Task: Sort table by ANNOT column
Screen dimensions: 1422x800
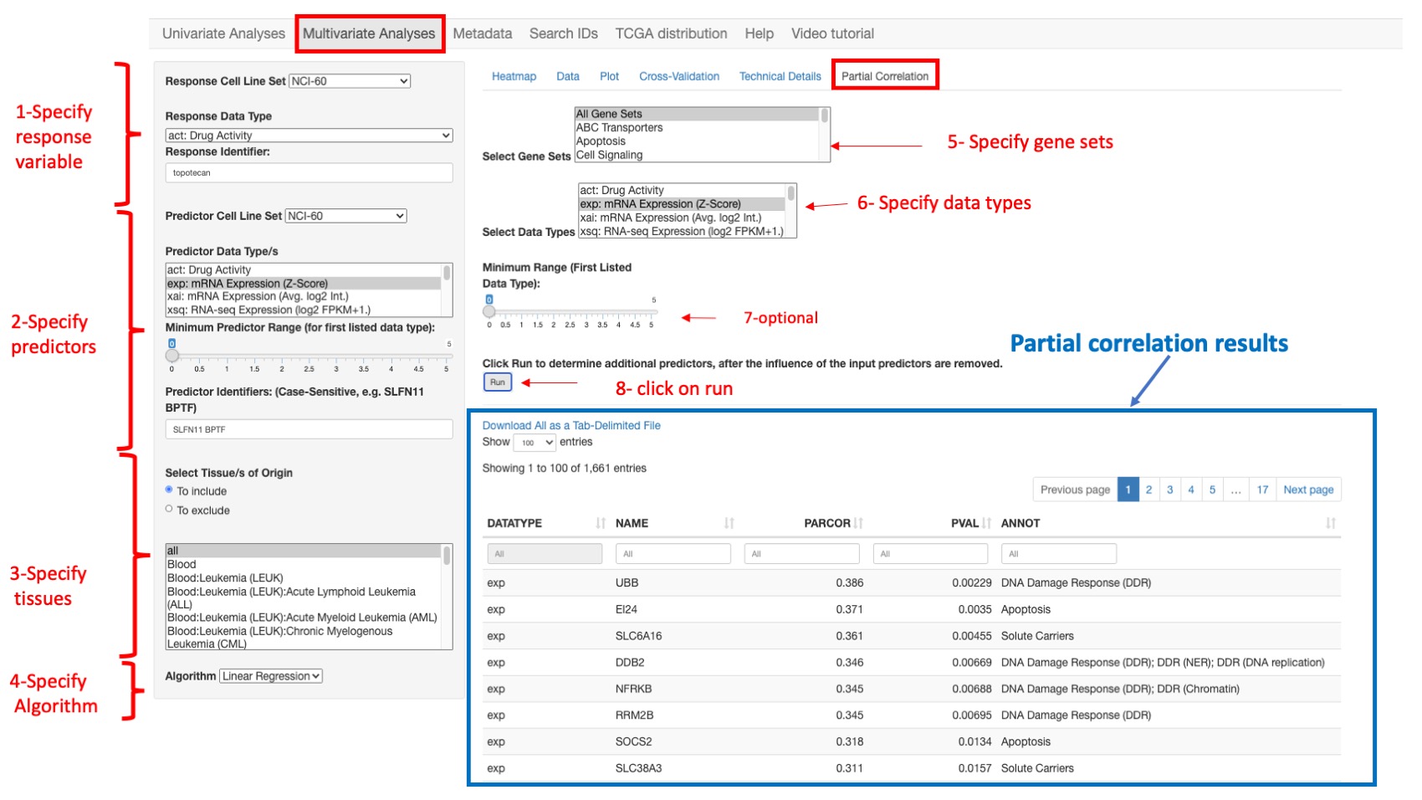Action: (1330, 522)
